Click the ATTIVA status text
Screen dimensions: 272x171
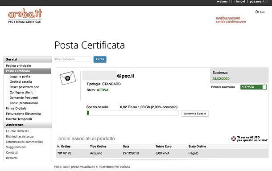pos(103,90)
